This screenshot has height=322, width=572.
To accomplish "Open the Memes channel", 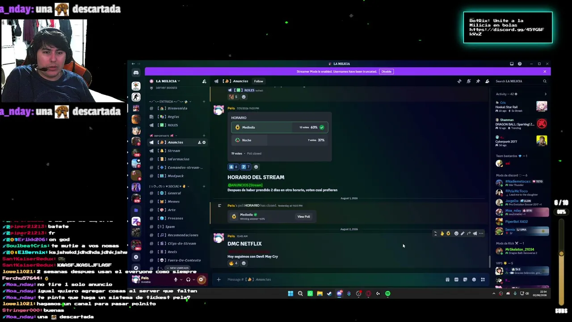I will pyautogui.click(x=177, y=202).
